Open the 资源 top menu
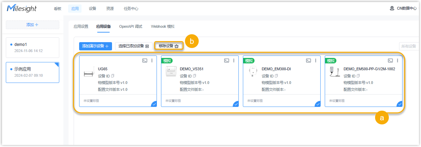Viewport: 421px width, 147px height. (x=110, y=9)
